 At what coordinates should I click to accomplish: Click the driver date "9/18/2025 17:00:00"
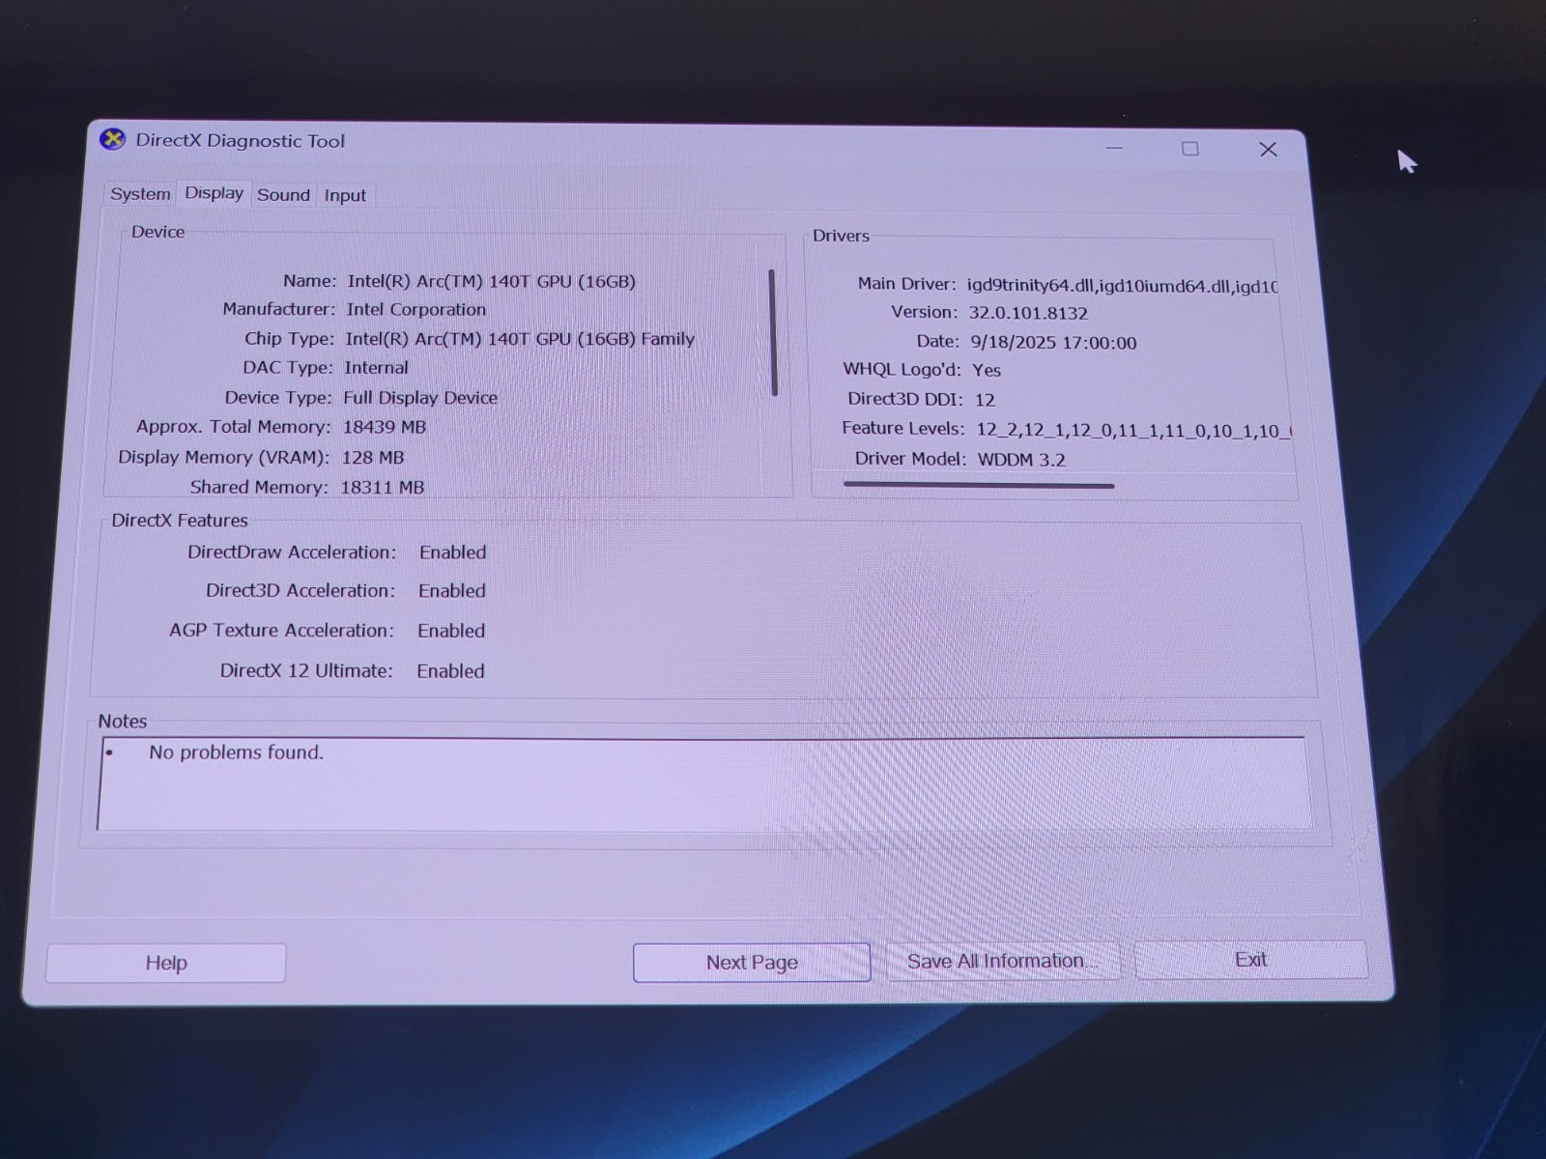(x=1053, y=343)
